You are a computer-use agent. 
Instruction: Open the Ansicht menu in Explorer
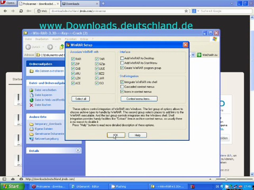pyautogui.click(x=57, y=39)
